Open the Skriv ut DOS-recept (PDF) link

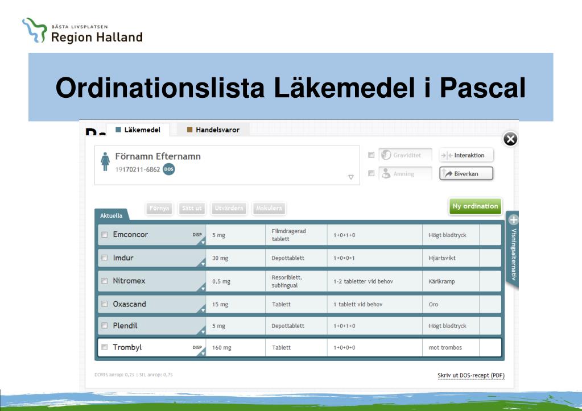(x=471, y=375)
